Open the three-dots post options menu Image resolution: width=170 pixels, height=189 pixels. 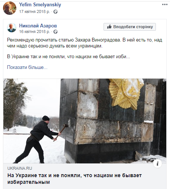click(165, 4)
